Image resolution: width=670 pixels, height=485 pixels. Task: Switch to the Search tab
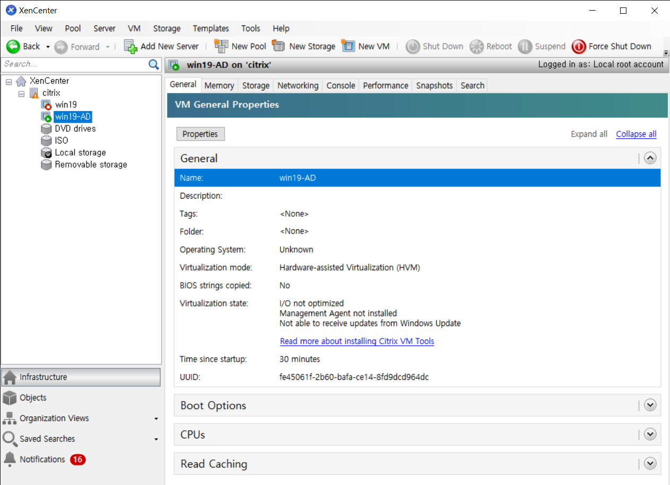click(472, 86)
